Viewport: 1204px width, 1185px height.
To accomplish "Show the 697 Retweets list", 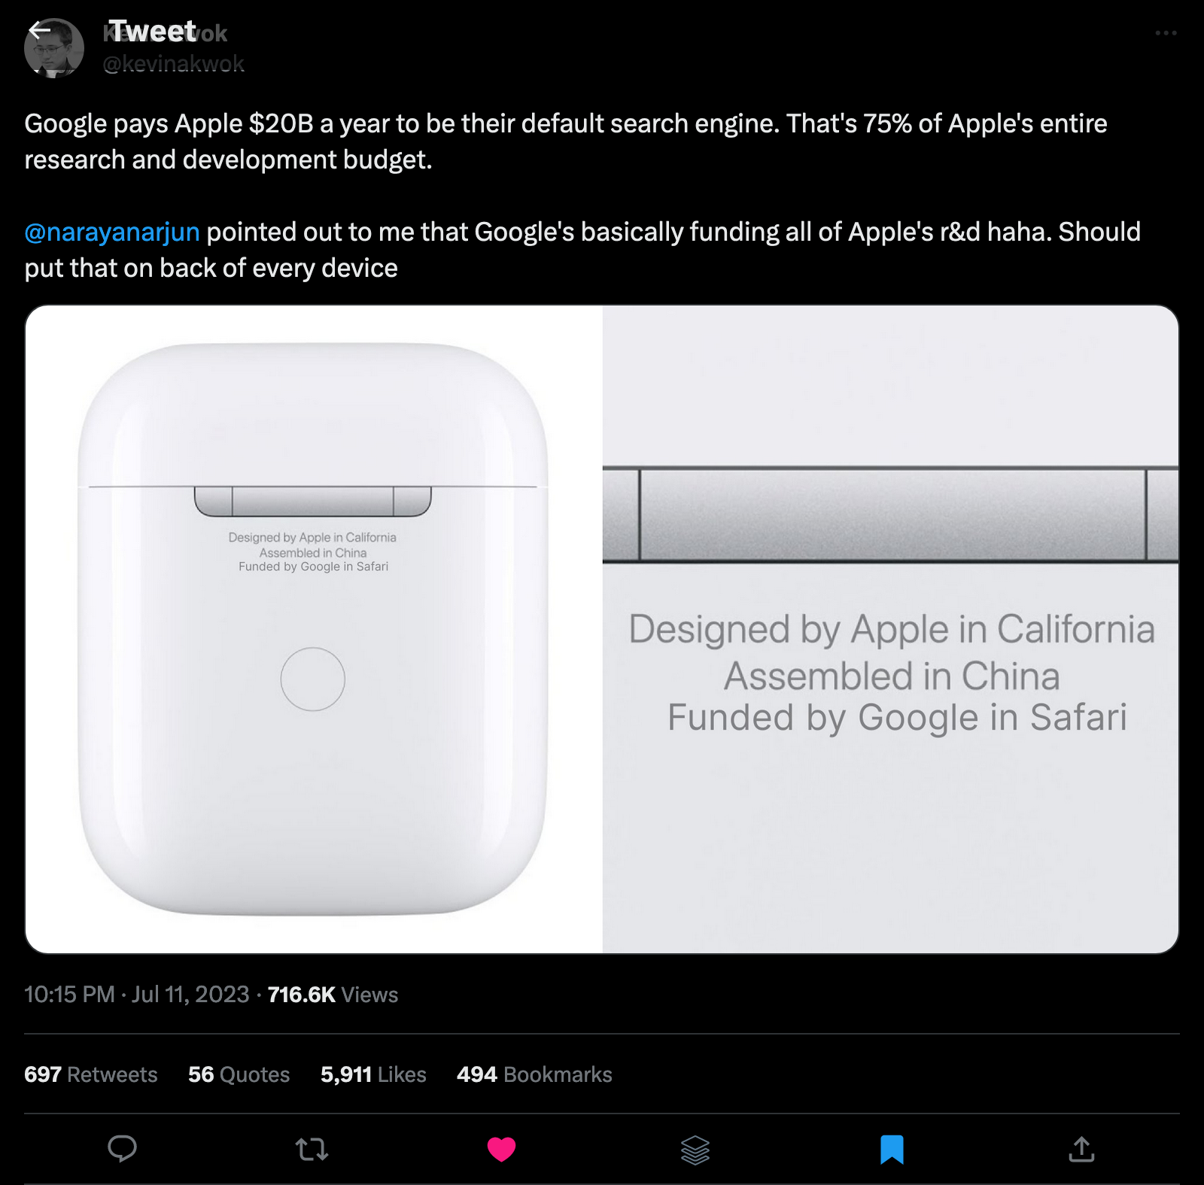I will tap(91, 1074).
